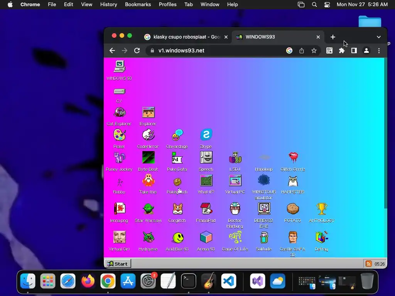This screenshot has width=395, height=296.
Task: Open a new Chrome tab
Action: tap(333, 37)
